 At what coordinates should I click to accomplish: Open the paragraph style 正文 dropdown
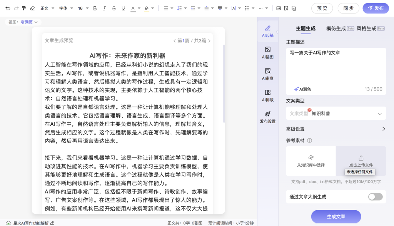(47, 8)
